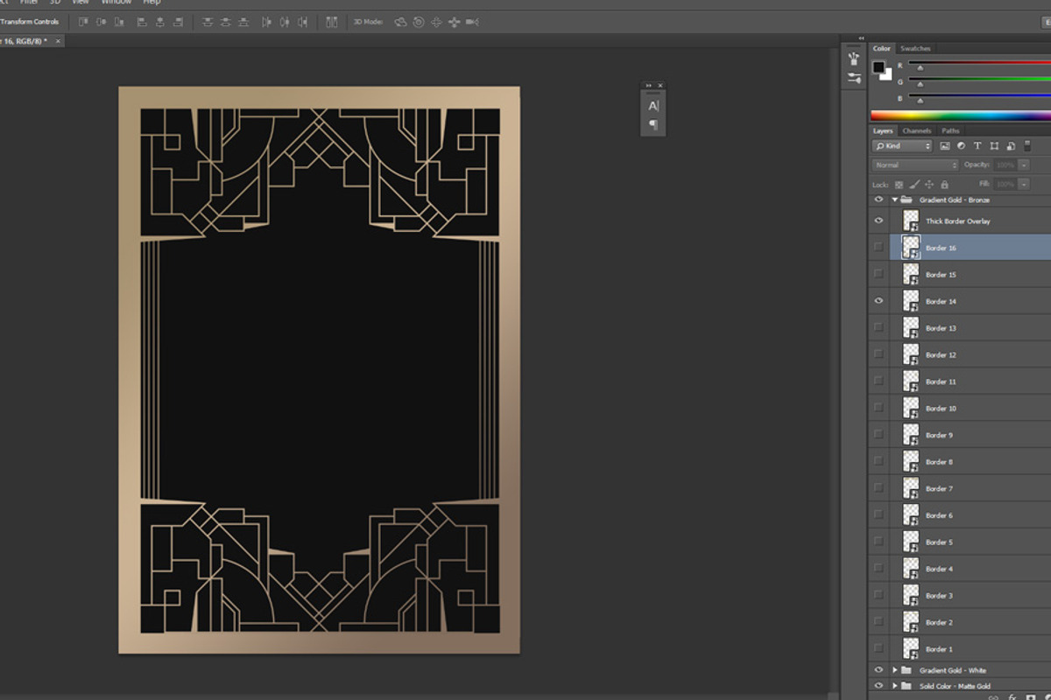Click the Auto-Align Layers icon
The image size is (1051, 700).
332,22
